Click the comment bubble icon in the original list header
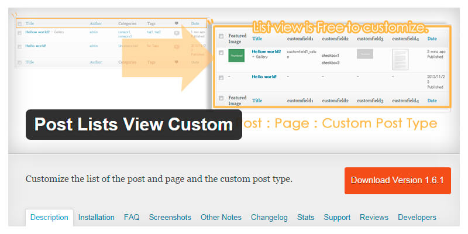 click(177, 23)
